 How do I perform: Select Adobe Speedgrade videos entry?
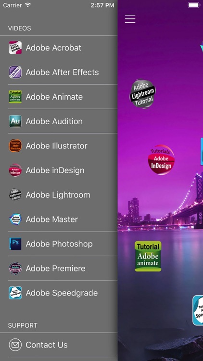click(x=59, y=293)
